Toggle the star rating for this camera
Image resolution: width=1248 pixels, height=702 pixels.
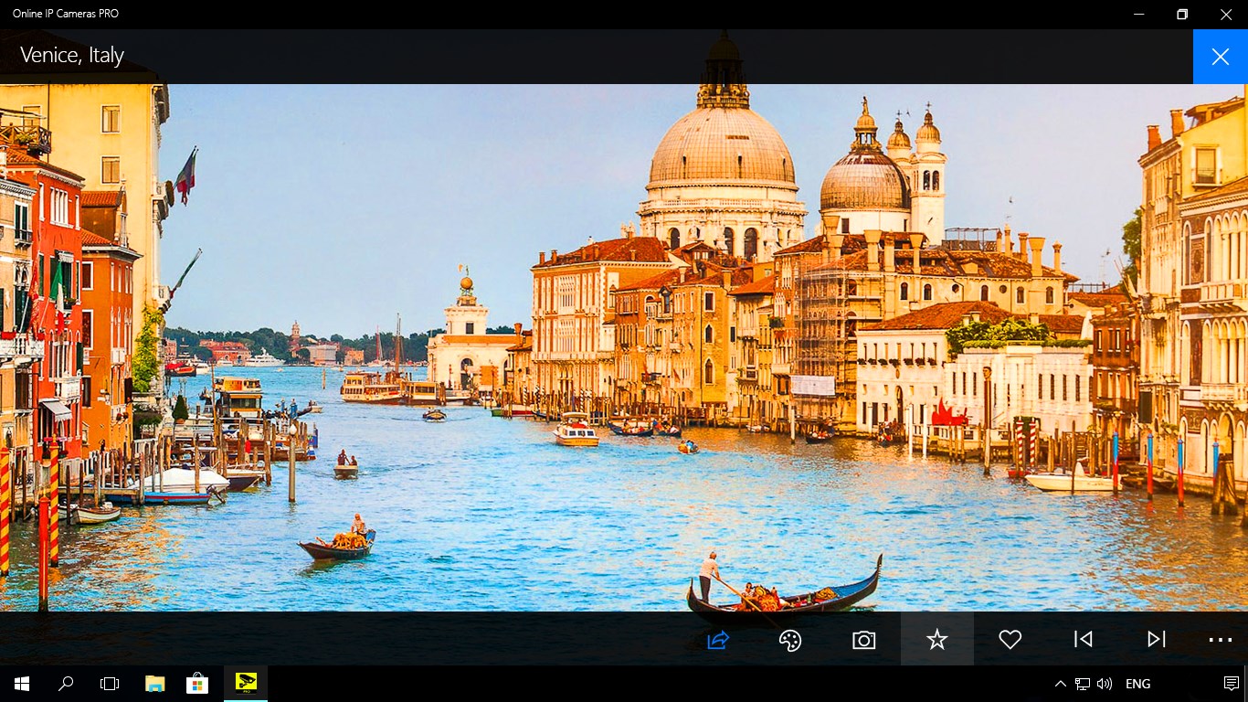936,640
